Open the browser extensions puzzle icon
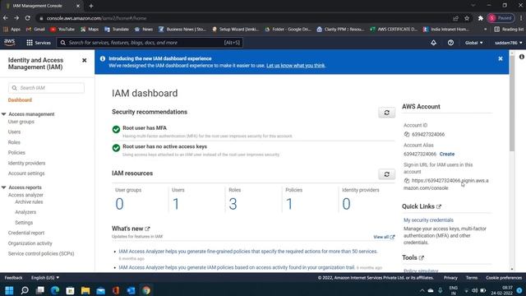Screen dimensions: 526x296 click(480, 18)
